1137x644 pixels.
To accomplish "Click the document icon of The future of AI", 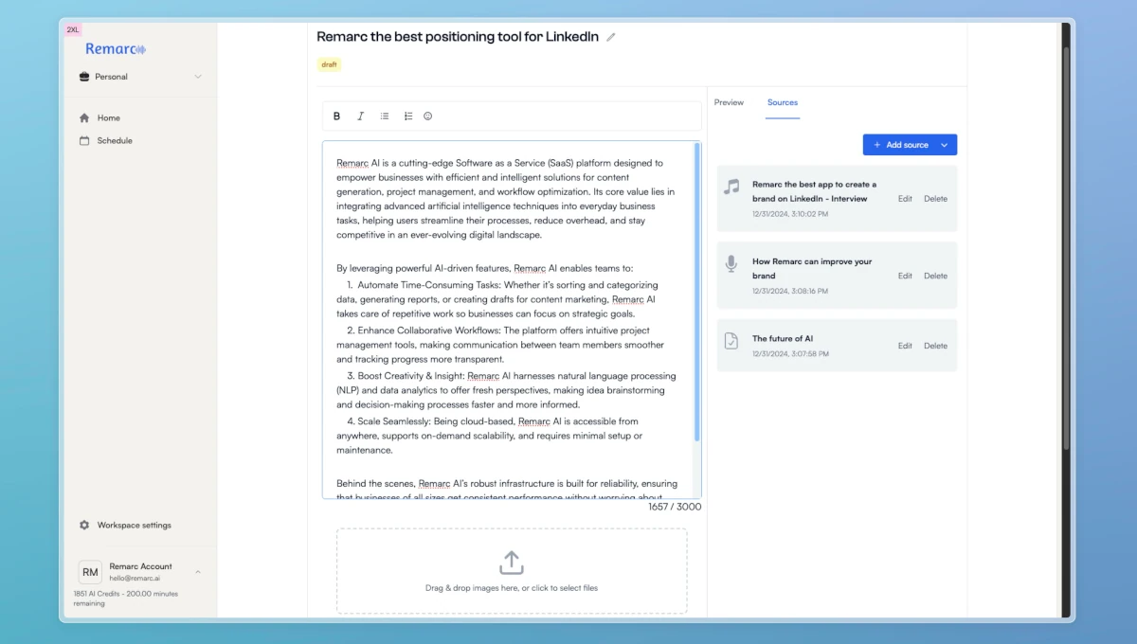I will click(731, 341).
